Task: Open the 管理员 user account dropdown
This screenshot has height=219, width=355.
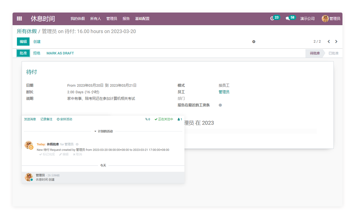Action: tap(331, 18)
